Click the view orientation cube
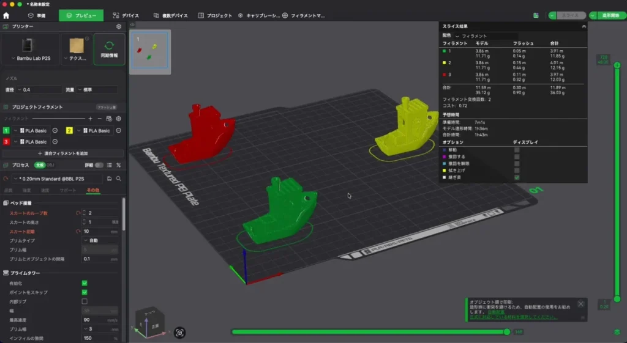The image size is (627, 343). (x=149, y=322)
